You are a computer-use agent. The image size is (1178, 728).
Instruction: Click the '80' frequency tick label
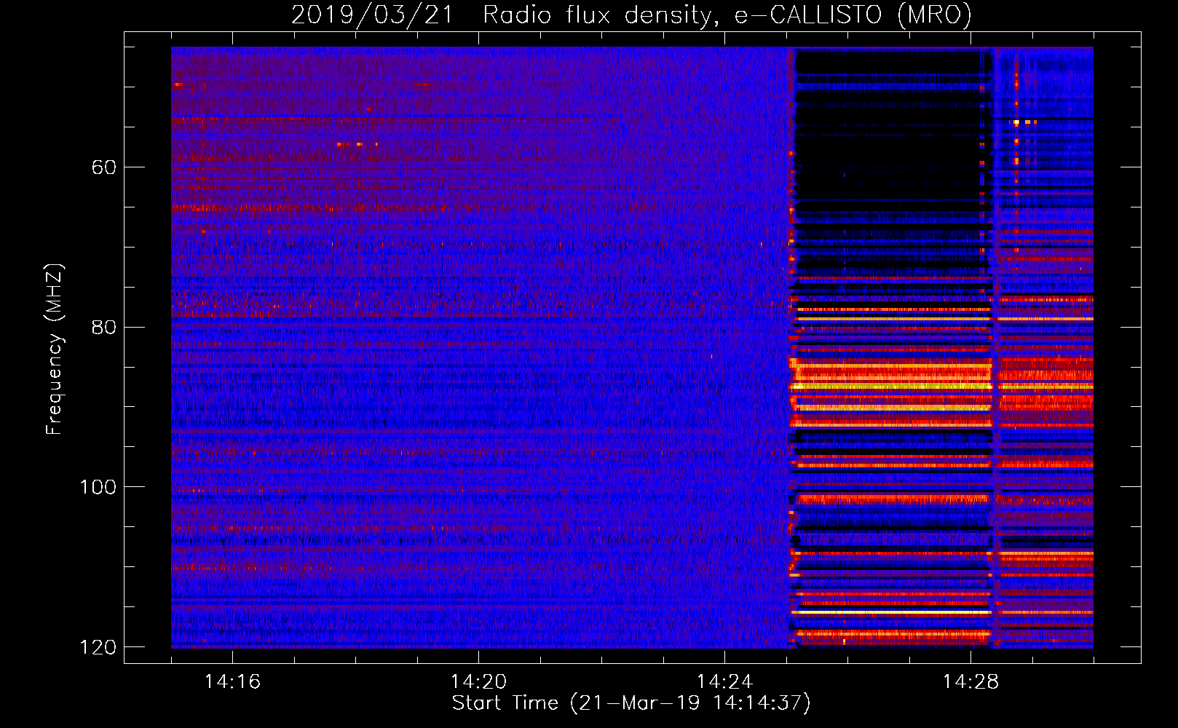click(x=104, y=327)
